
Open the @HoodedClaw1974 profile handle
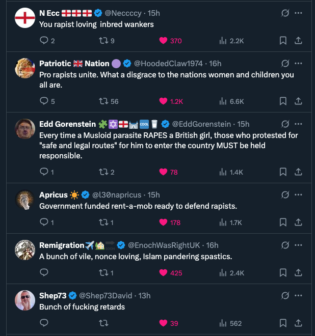point(169,64)
